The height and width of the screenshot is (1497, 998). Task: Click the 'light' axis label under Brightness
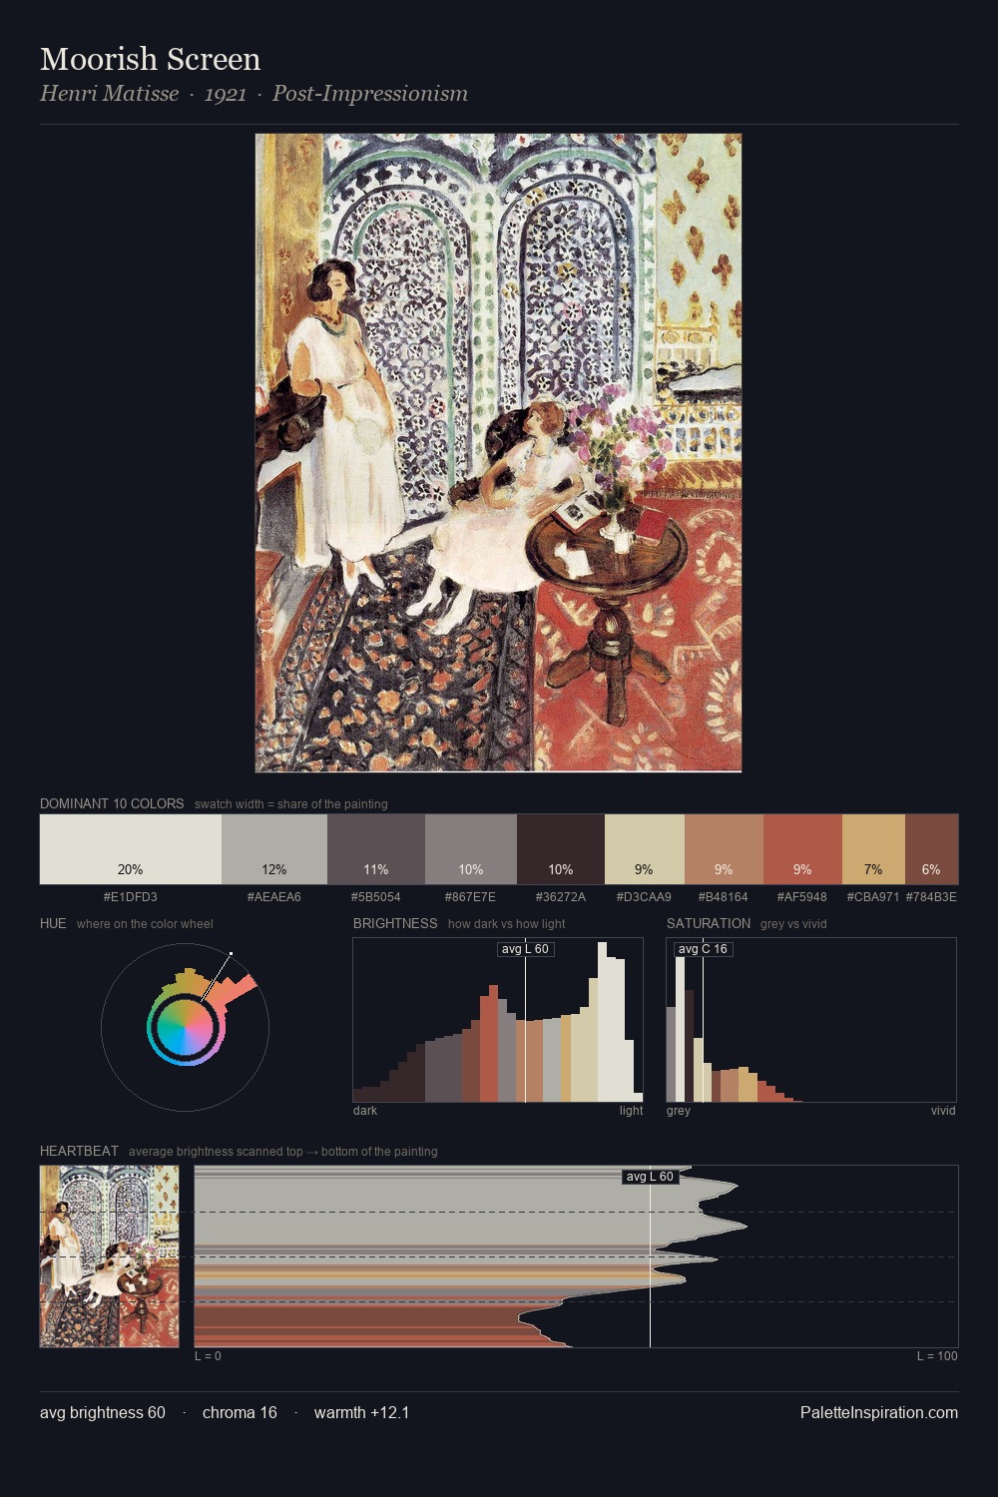(632, 1110)
